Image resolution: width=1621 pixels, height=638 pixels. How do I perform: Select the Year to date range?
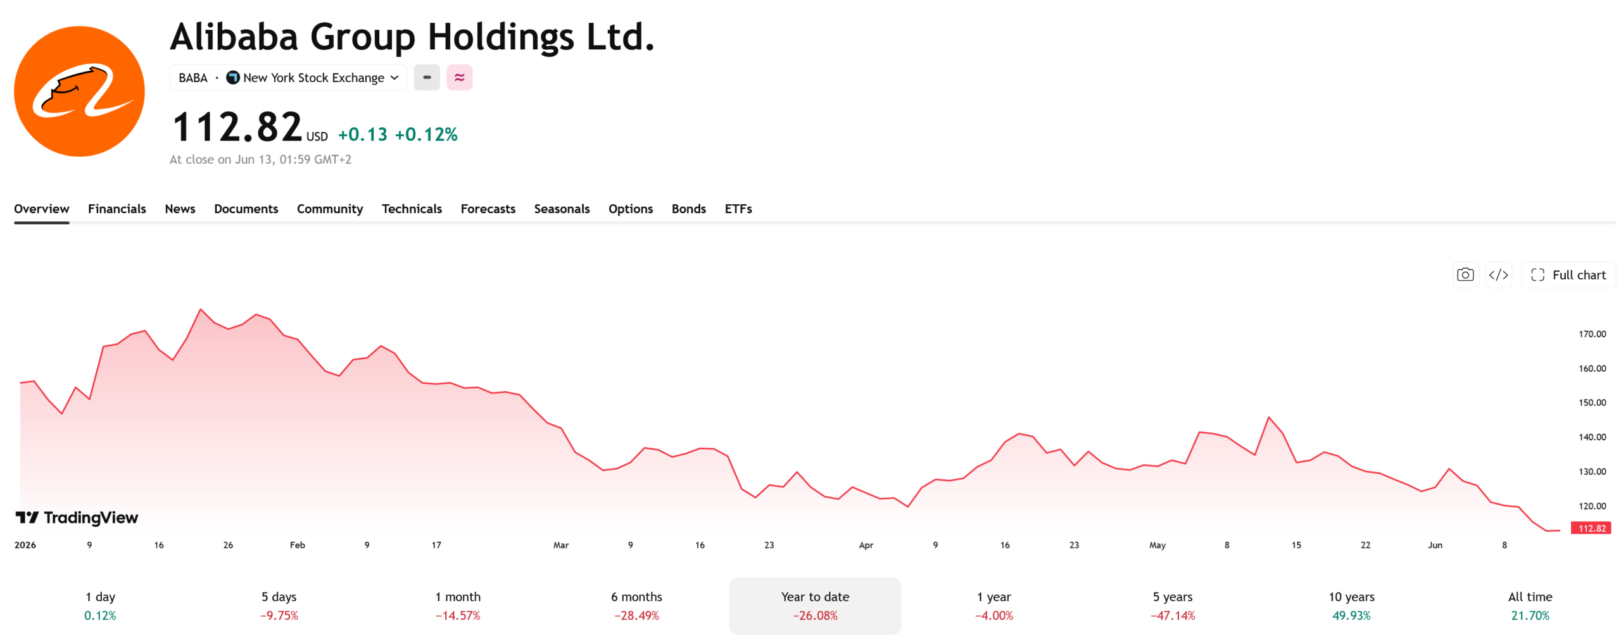(x=815, y=605)
